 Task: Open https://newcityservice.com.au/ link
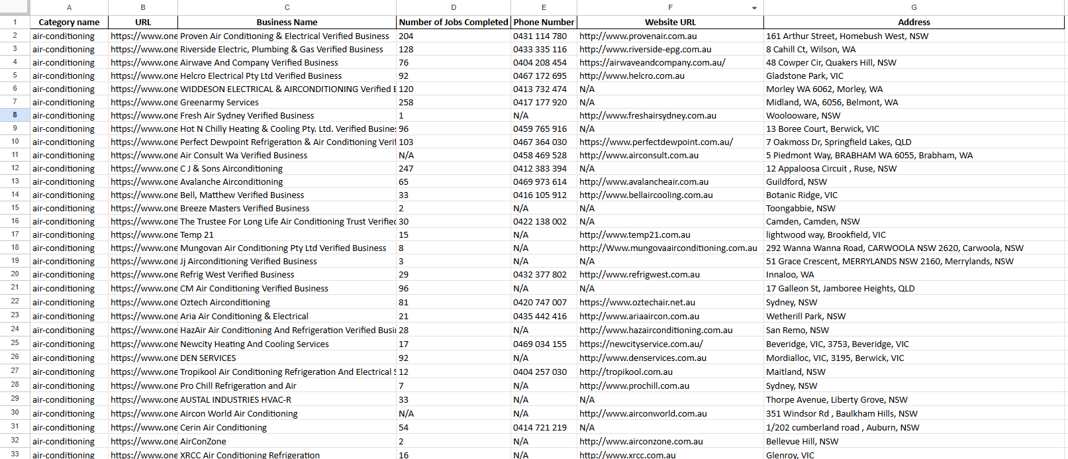tap(641, 344)
